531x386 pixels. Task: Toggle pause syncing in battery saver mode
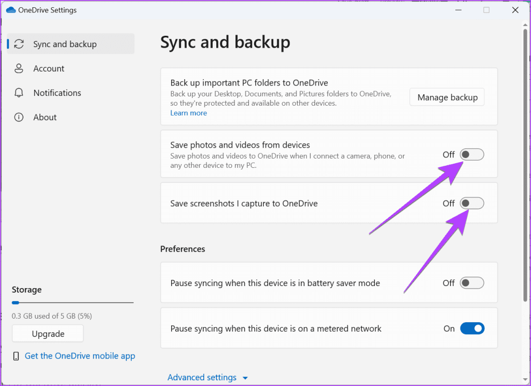(472, 283)
